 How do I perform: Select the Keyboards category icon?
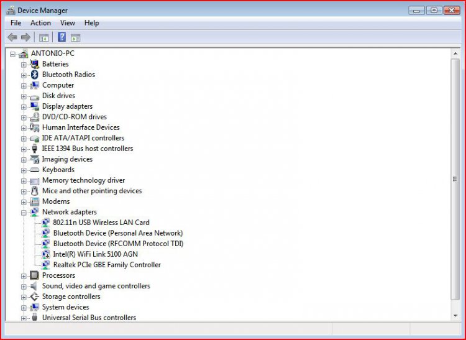(34, 170)
